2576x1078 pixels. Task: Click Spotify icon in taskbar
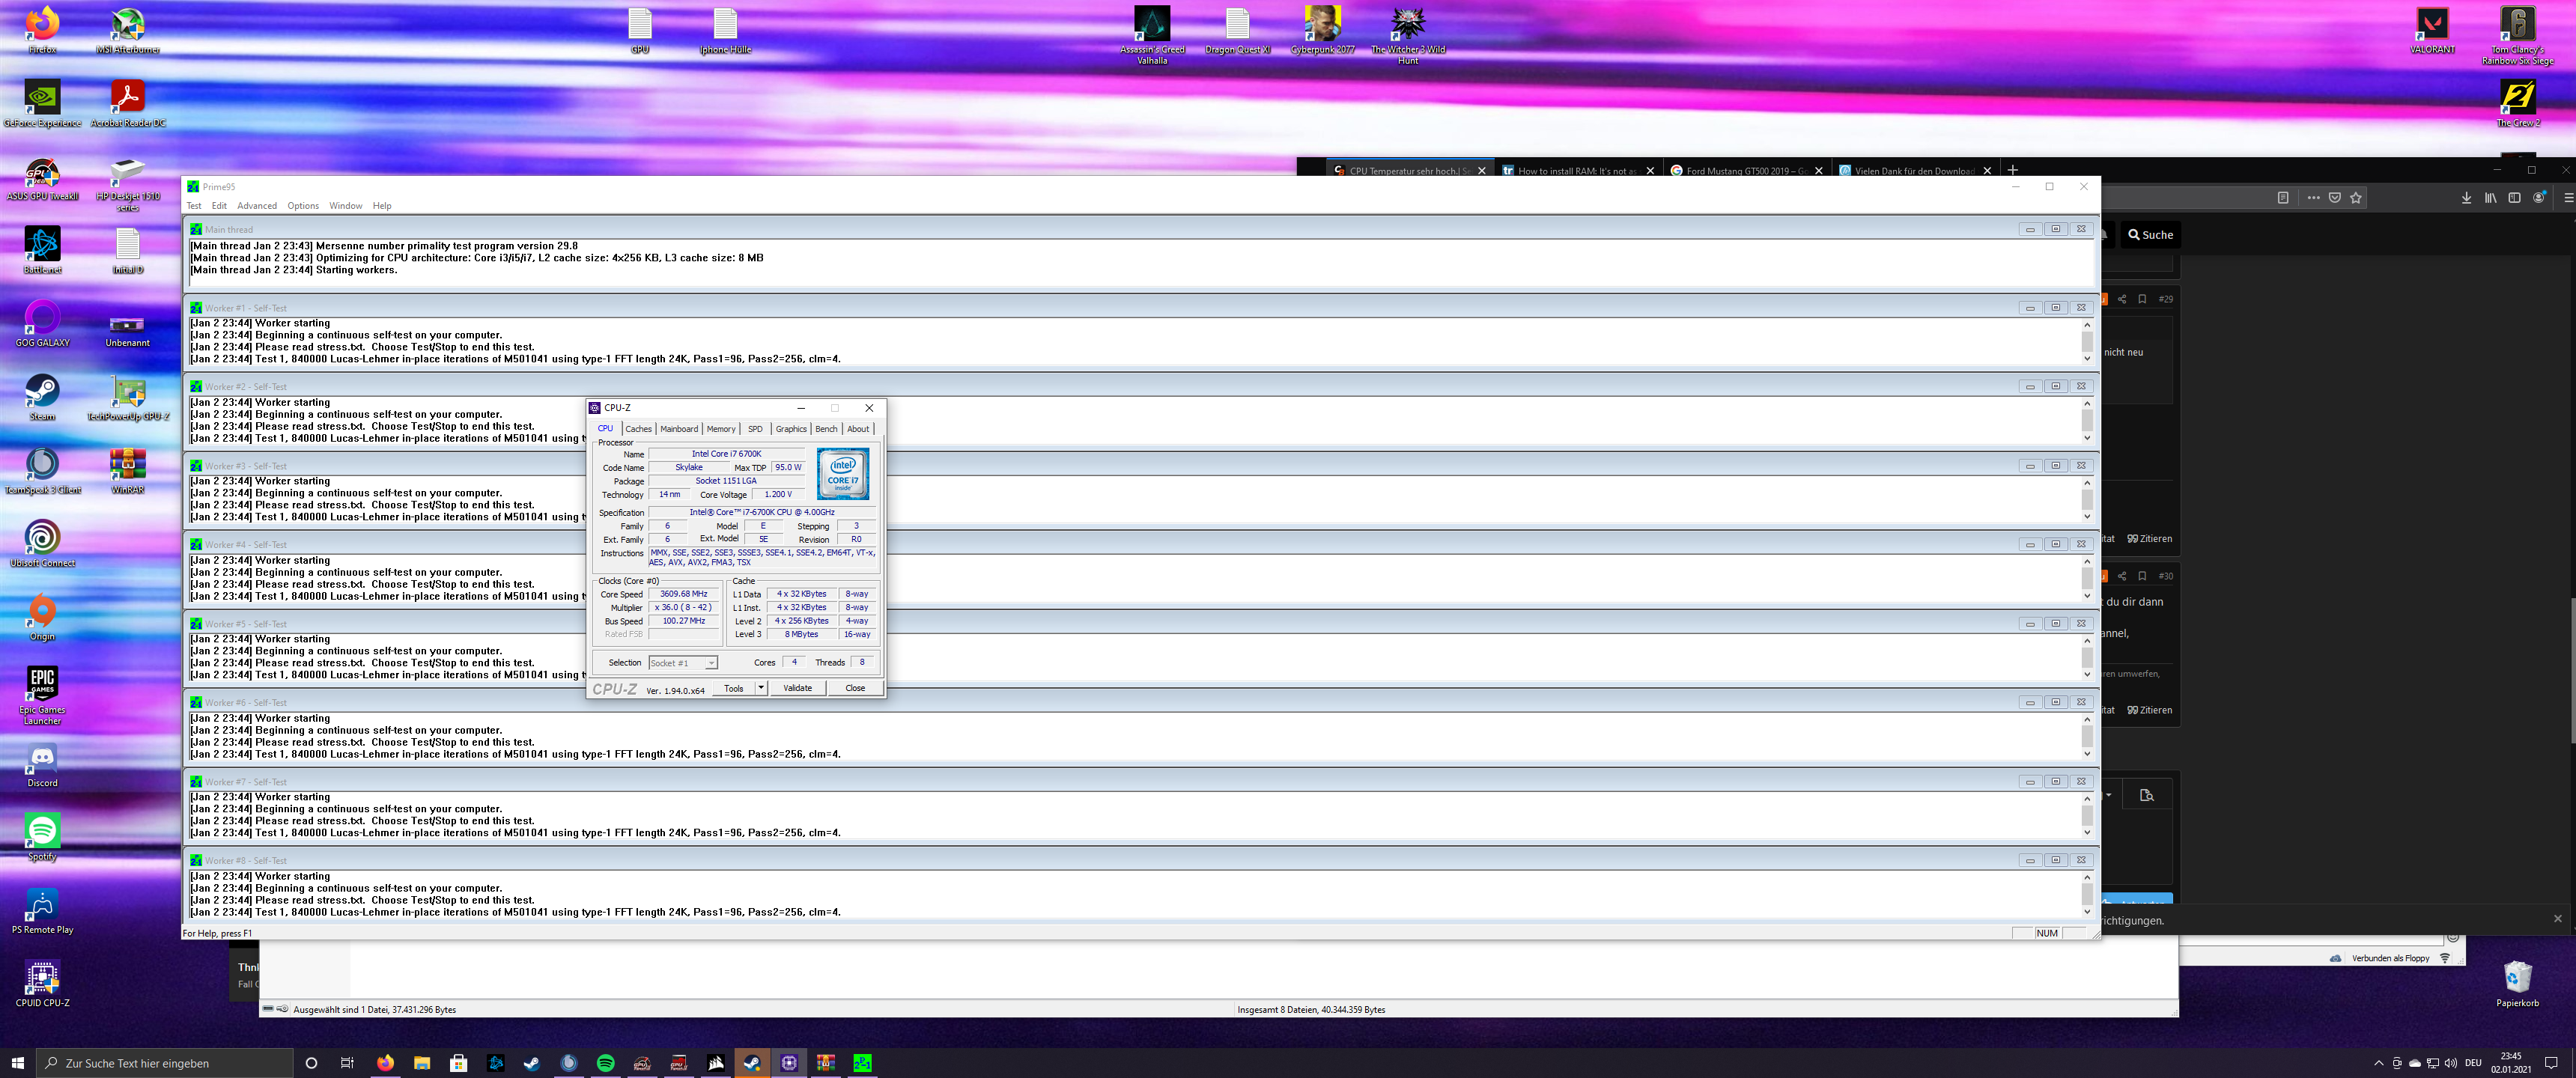click(605, 1063)
